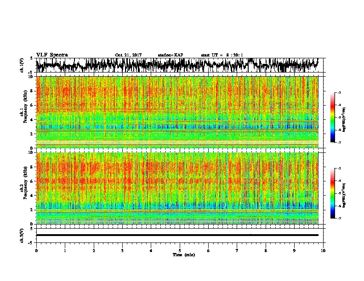Click the ch.1 spectrogram color scale bar
The height and width of the screenshot is (281, 364).
[332, 118]
